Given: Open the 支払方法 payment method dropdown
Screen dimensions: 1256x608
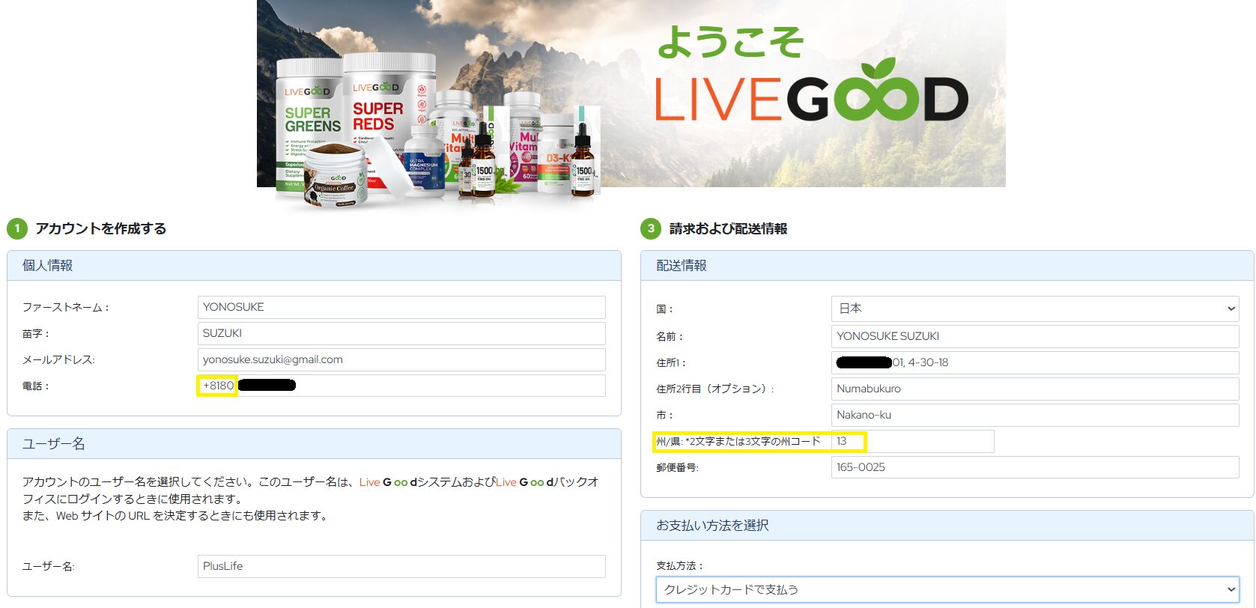Looking at the screenshot, I should pos(947,589).
